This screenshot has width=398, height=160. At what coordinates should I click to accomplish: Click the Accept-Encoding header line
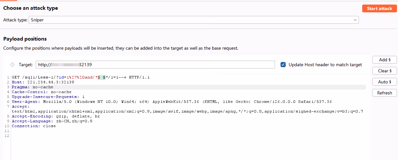[56, 116]
